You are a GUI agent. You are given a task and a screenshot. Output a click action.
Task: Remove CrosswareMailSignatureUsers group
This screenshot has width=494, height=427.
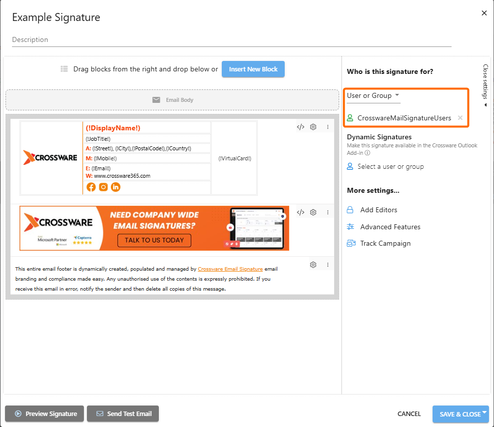[x=460, y=118]
